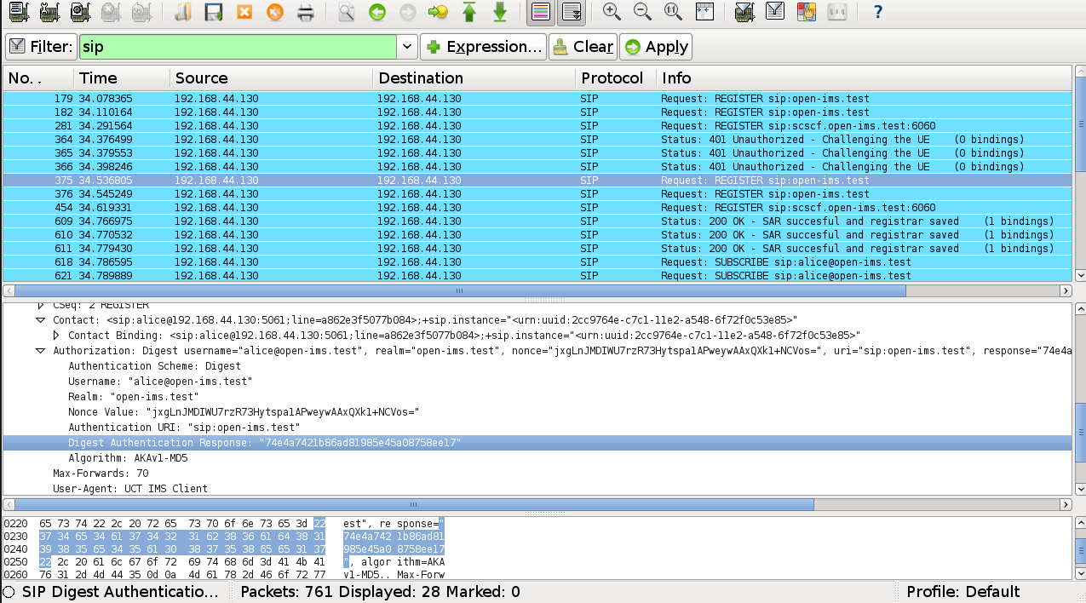Image resolution: width=1086 pixels, height=603 pixels.
Task: Open Find Packet magnifier icon
Action: 346,12
